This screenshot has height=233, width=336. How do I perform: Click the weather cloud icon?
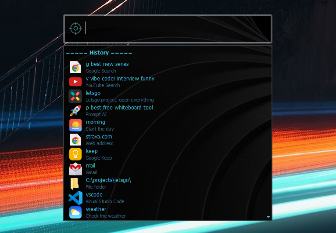pyautogui.click(x=75, y=212)
